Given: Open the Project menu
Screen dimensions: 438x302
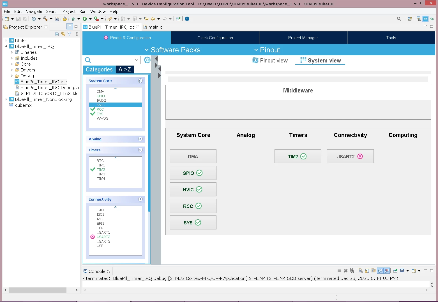Looking at the screenshot, I should tap(69, 11).
